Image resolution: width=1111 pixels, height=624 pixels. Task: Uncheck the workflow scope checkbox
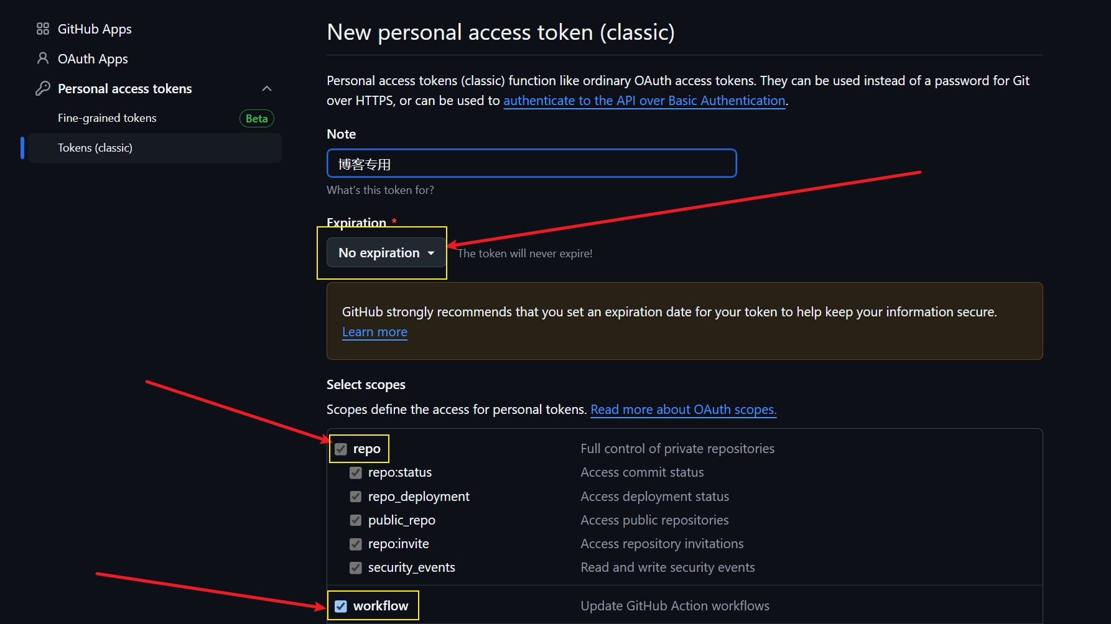(x=341, y=606)
